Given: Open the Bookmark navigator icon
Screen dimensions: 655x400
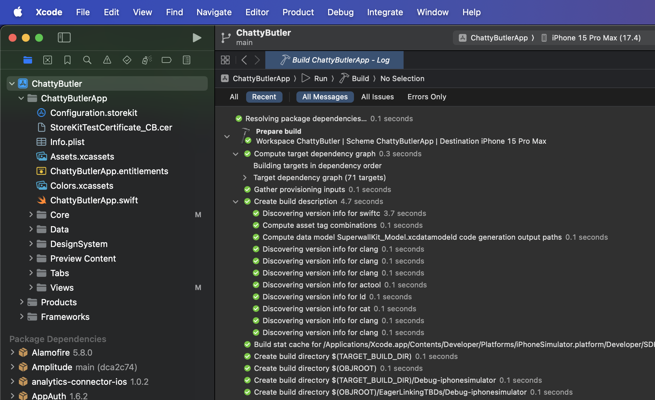Looking at the screenshot, I should pyautogui.click(x=67, y=60).
